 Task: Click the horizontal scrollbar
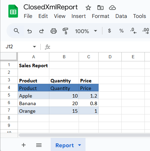84,135
